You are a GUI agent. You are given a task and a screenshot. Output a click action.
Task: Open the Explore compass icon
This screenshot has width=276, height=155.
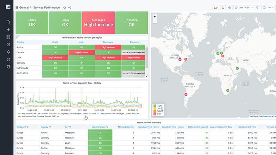(x=8, y=44)
